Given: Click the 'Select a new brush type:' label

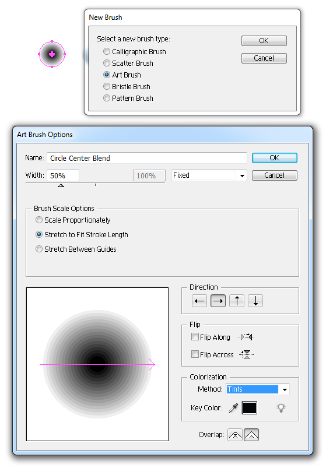Looking at the screenshot, I should tap(134, 39).
